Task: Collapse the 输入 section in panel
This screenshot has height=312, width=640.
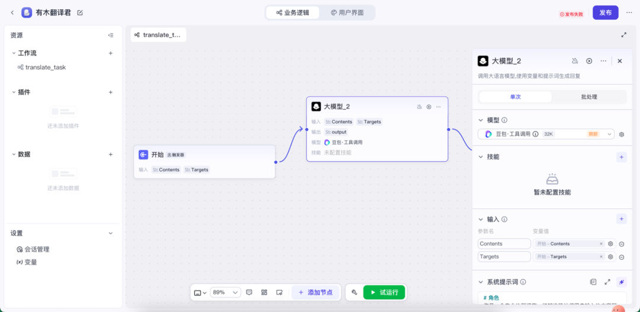Action: 481,219
